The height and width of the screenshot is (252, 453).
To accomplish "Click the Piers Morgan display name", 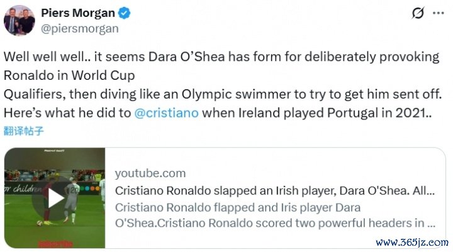I will (79, 13).
